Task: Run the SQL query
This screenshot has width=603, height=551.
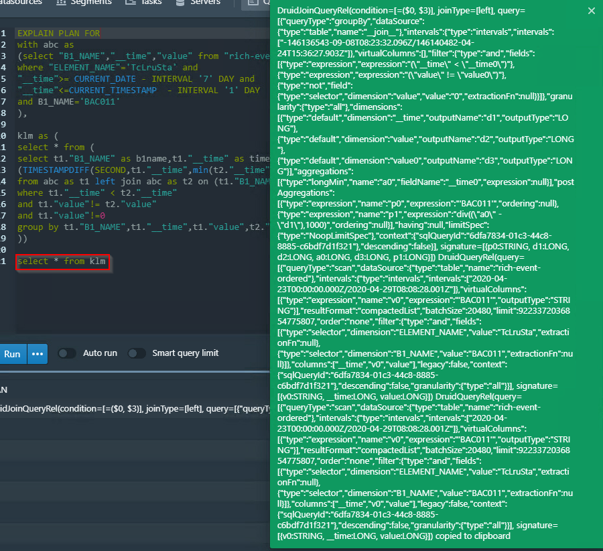Action: point(13,354)
